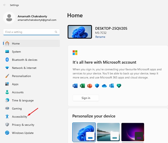Click the user profile avatar picture

[9, 18]
